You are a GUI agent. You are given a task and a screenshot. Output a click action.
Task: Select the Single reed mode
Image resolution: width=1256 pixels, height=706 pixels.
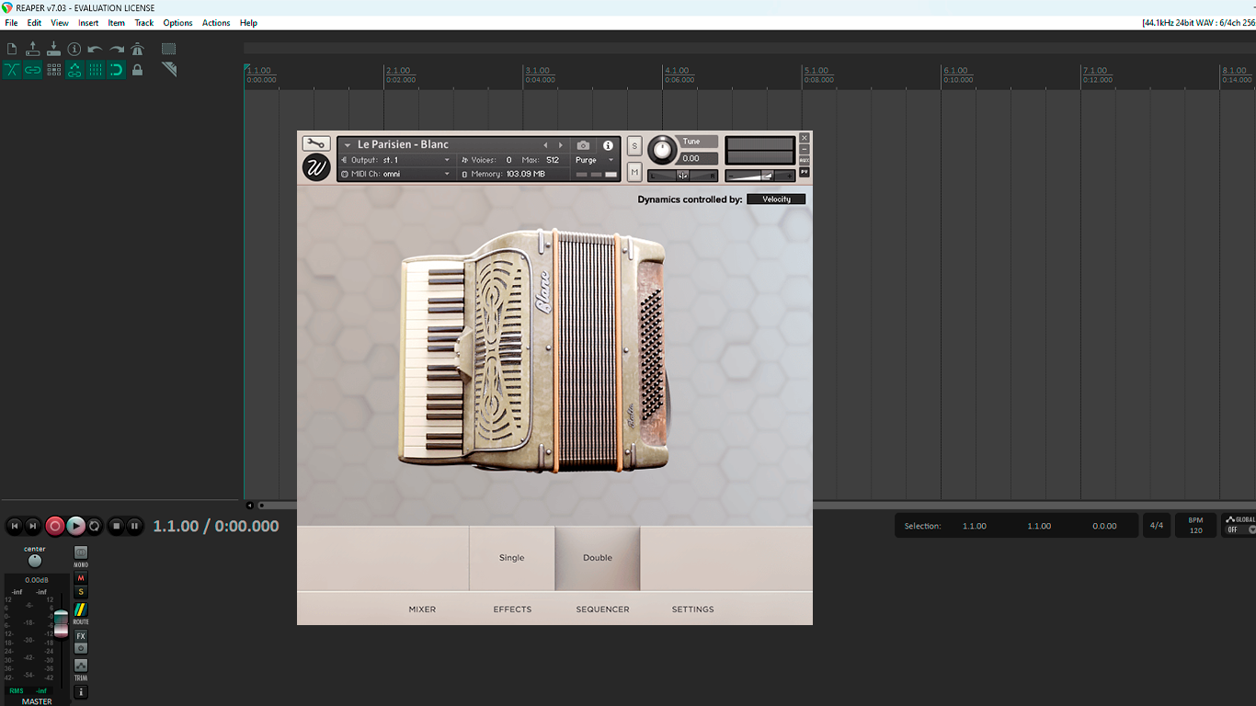click(x=512, y=558)
